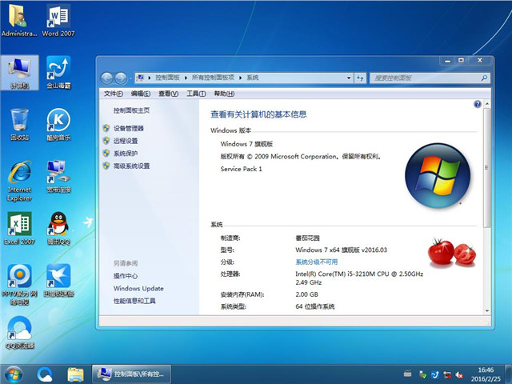Click the Windows Start orb
This screenshot has height=384, width=512.
pos(14,374)
